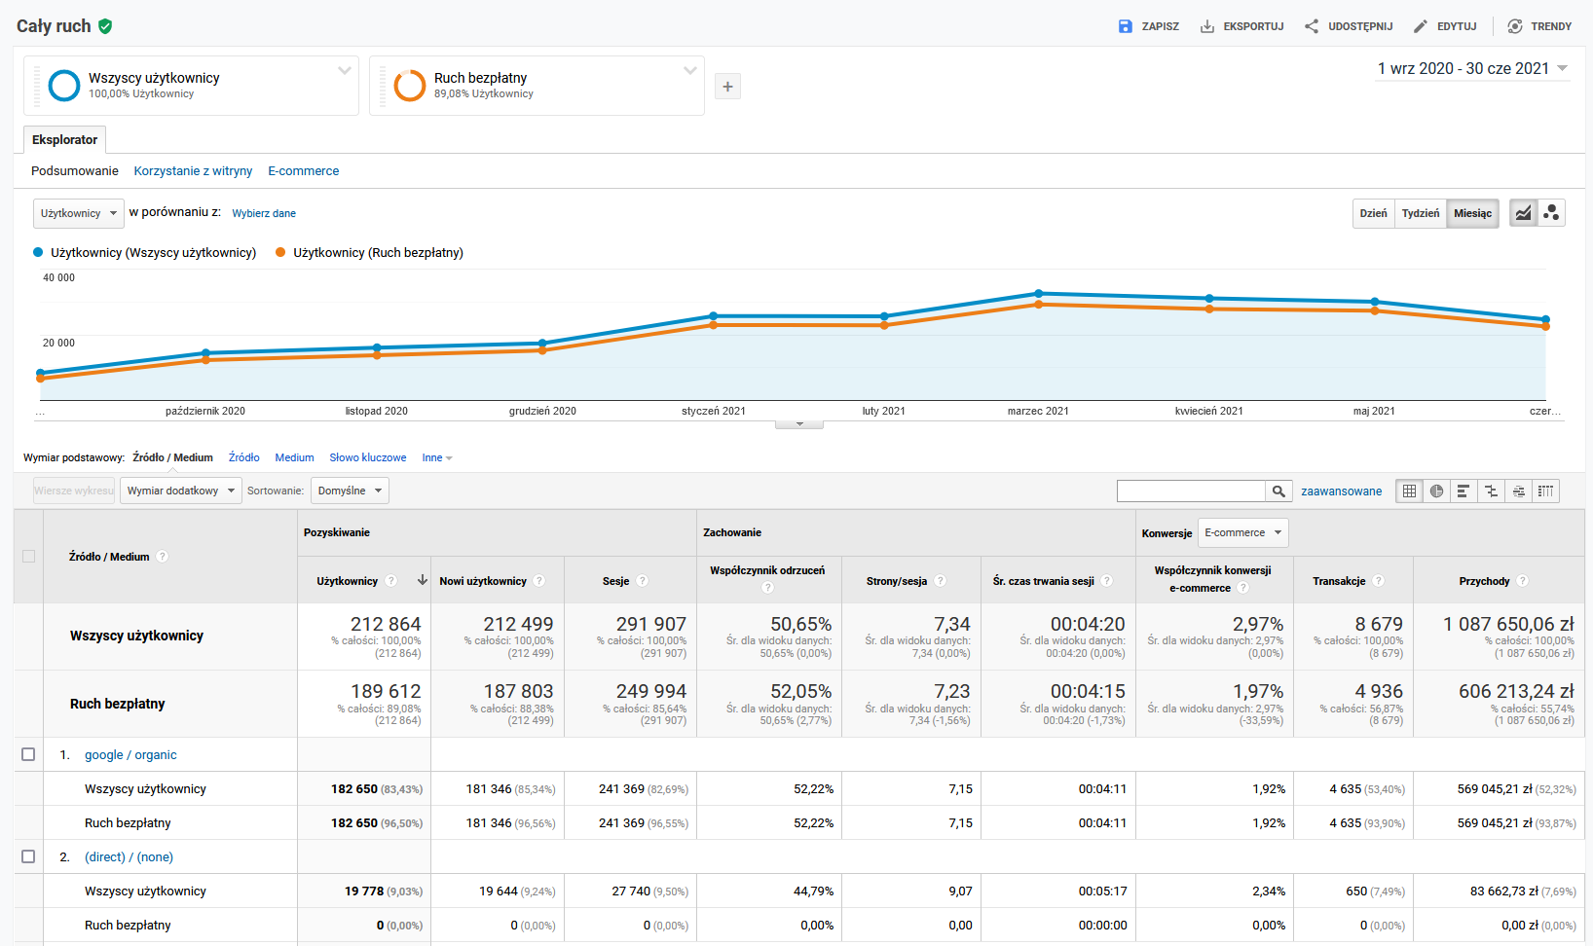
Task: Click the green verified shield icon
Action: [105, 26]
